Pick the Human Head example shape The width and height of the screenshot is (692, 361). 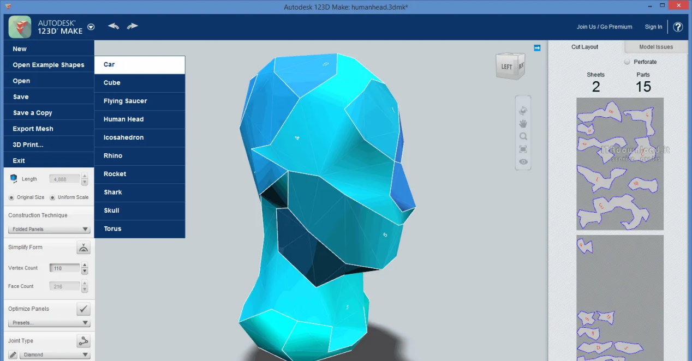pos(140,119)
